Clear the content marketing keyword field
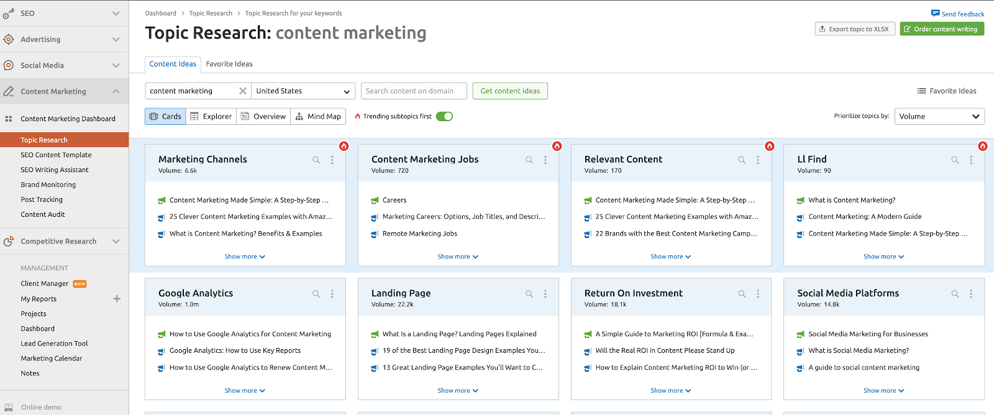 coord(243,91)
